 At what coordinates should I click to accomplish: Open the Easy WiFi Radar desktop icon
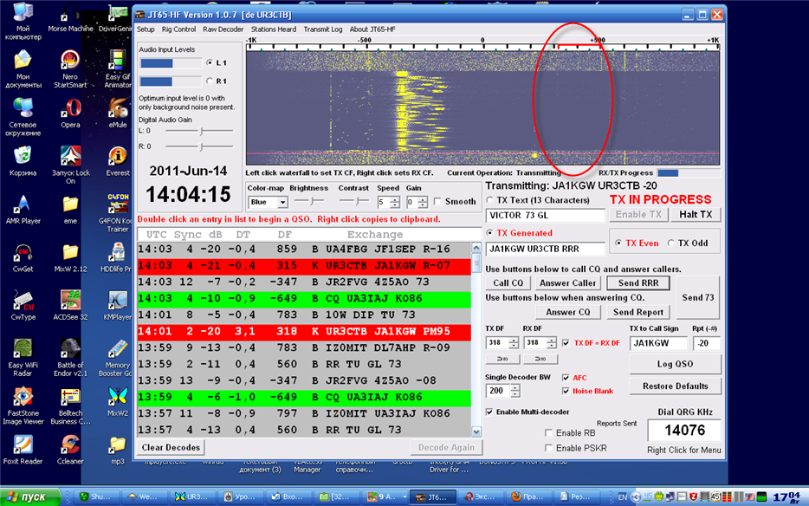pyautogui.click(x=23, y=357)
